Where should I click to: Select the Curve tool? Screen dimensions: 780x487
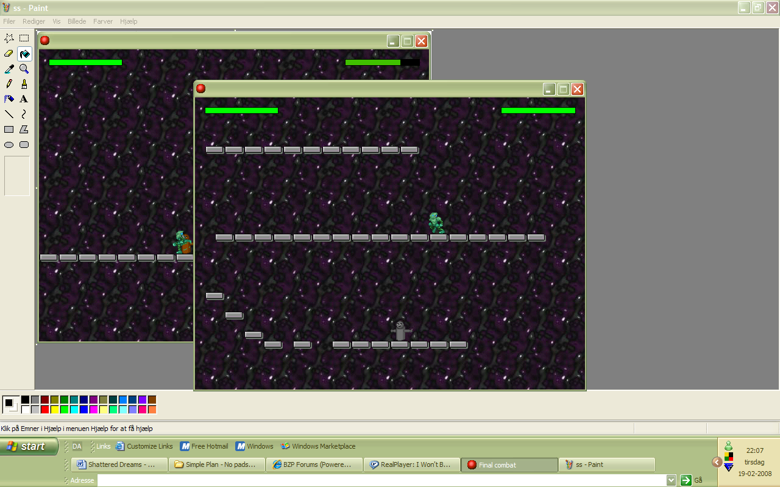pos(24,114)
